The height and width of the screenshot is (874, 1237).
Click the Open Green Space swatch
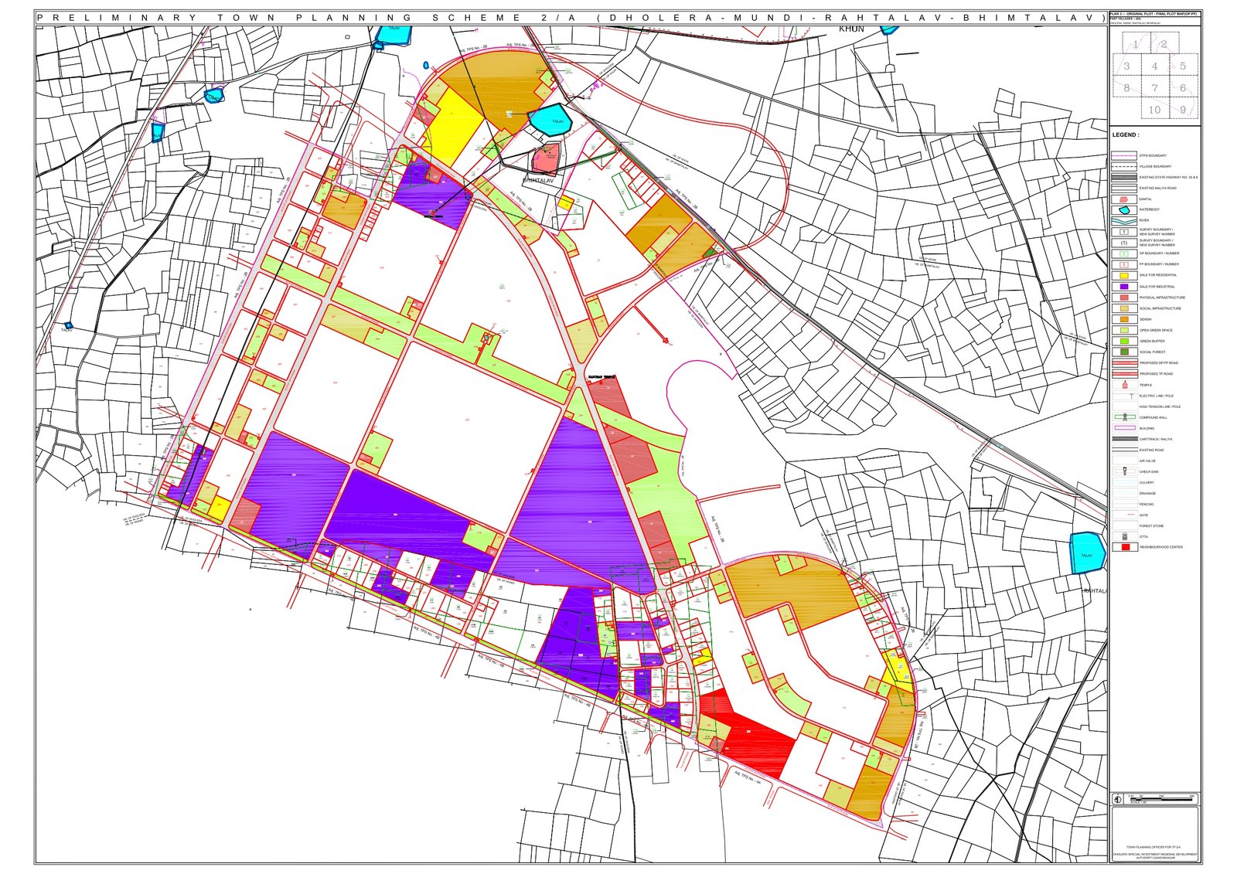pyautogui.click(x=1124, y=330)
